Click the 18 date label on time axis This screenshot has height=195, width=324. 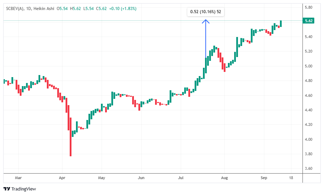(290, 178)
